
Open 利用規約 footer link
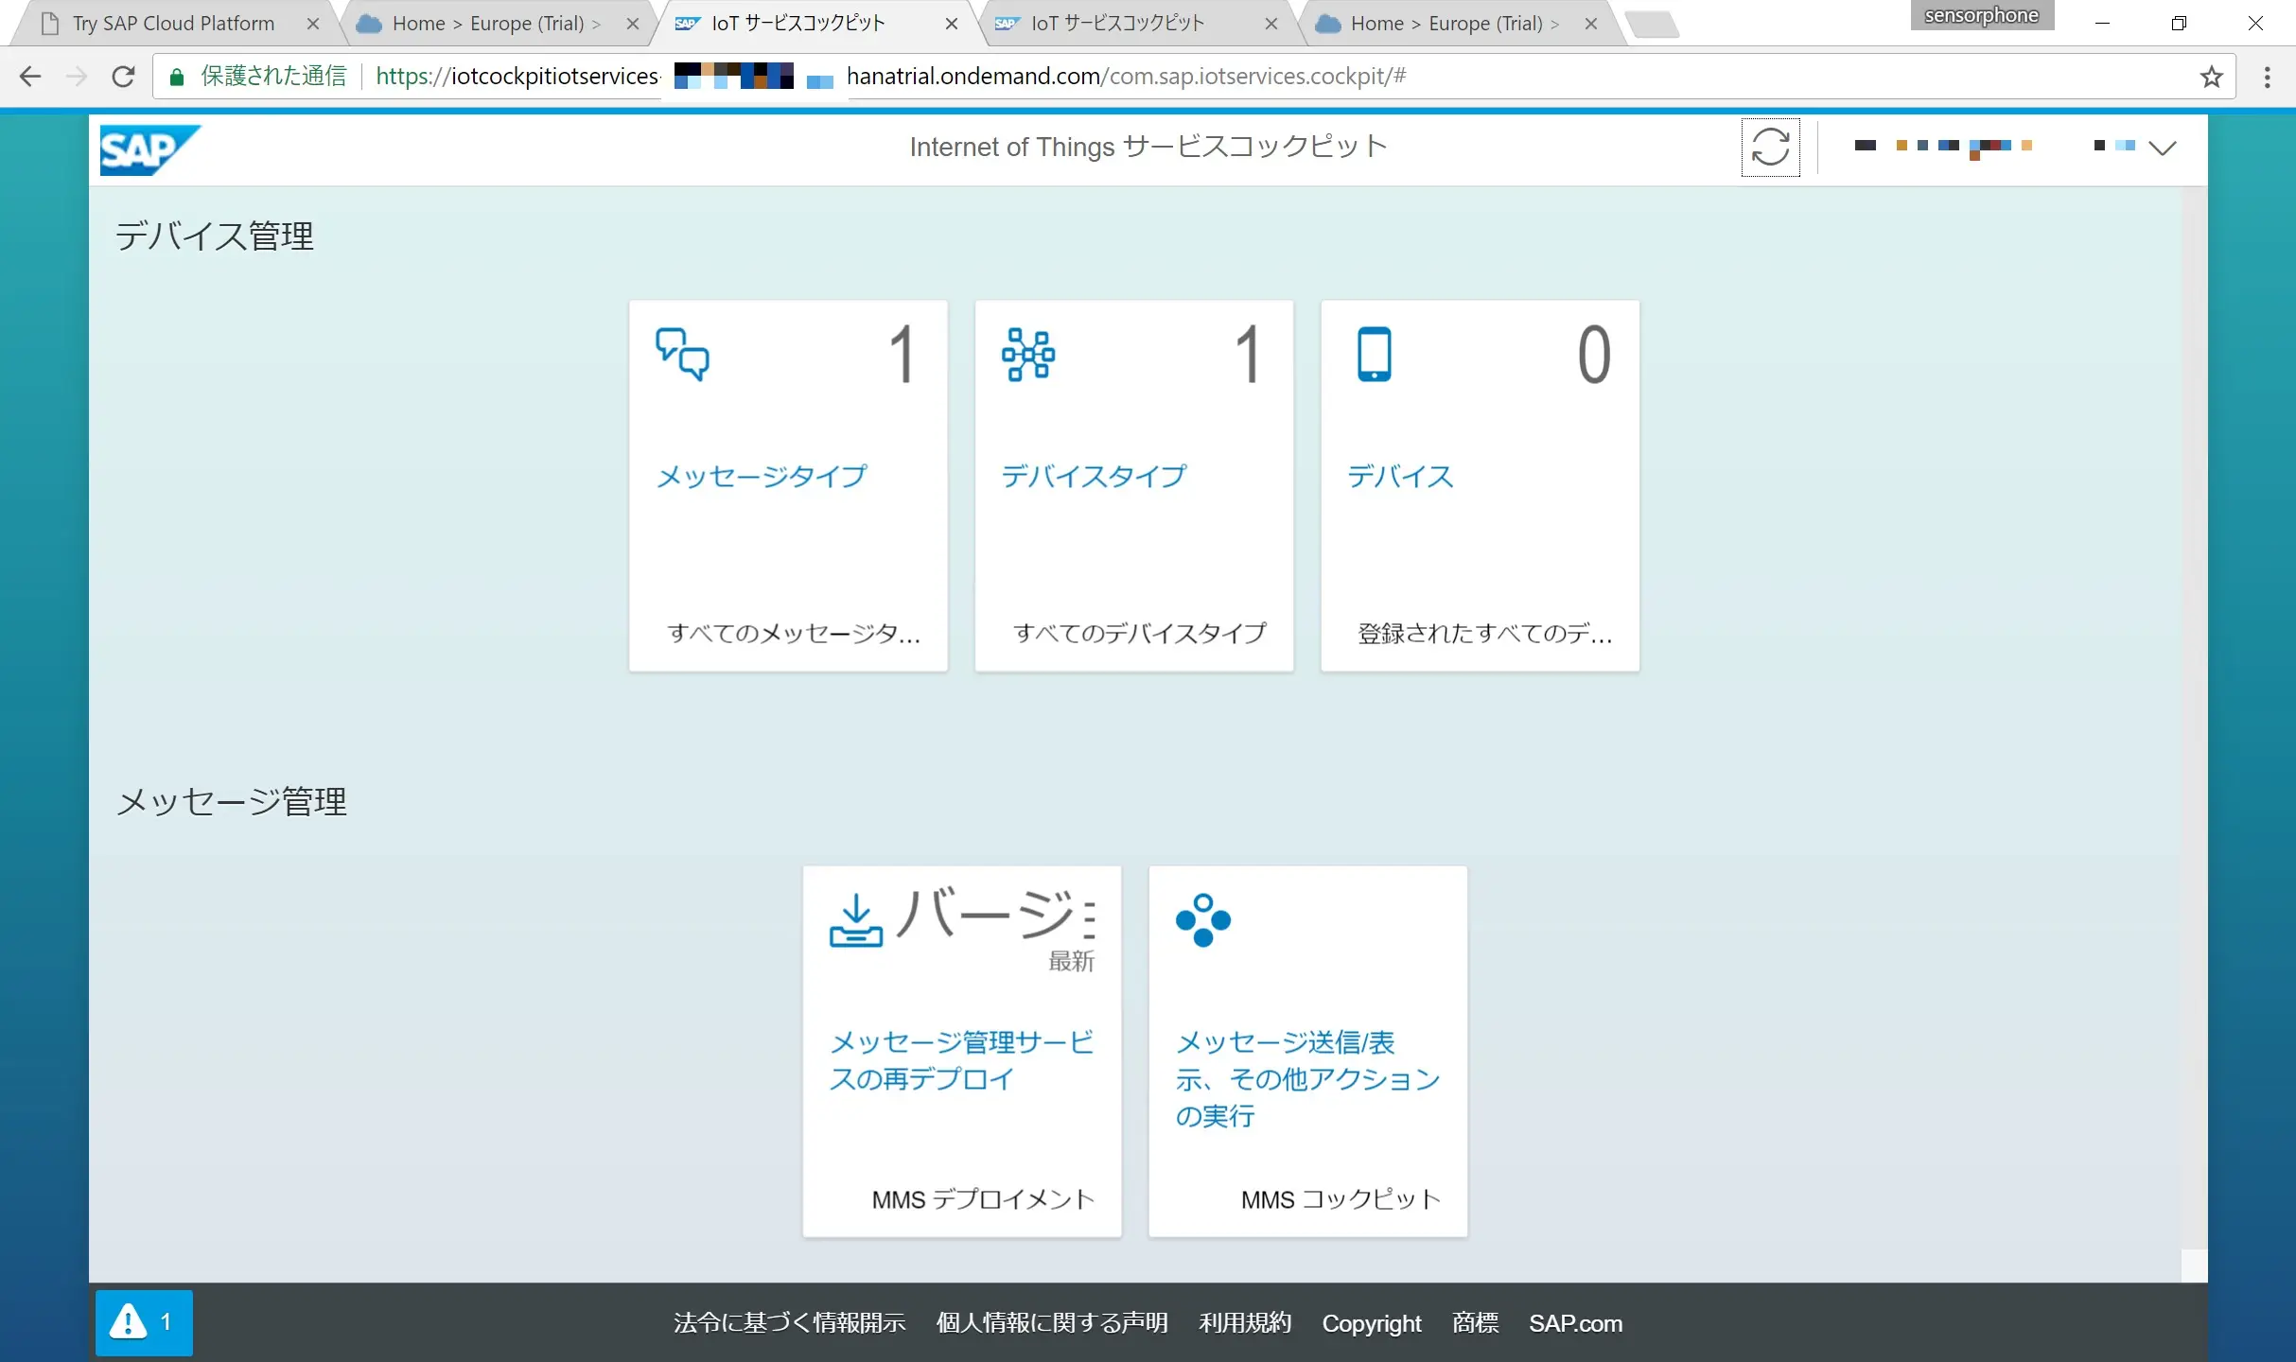coord(1245,1322)
